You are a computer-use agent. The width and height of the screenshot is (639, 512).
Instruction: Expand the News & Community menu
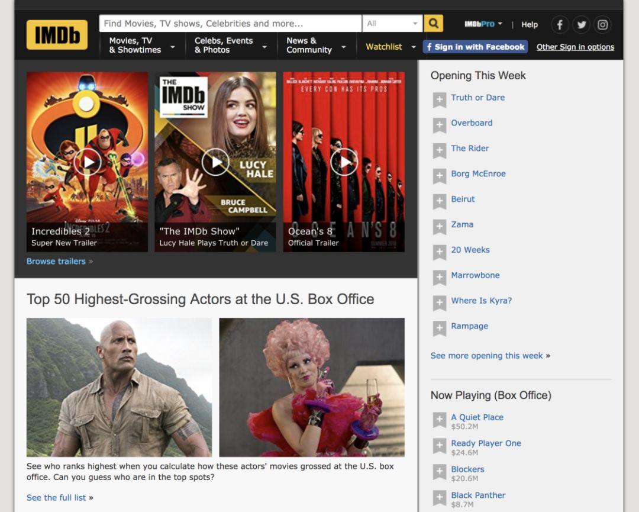click(316, 45)
